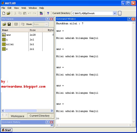This screenshot has height=133, width=137.
Task: Open Simulink library icon
Action: point(41,13)
